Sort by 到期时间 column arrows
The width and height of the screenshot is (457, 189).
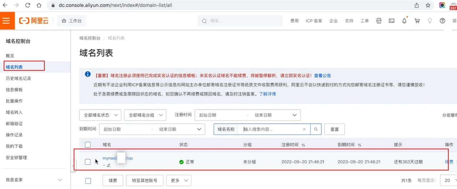(360, 145)
